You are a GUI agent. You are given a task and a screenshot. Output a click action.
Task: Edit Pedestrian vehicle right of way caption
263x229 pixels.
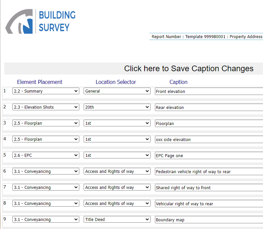pos(208,171)
